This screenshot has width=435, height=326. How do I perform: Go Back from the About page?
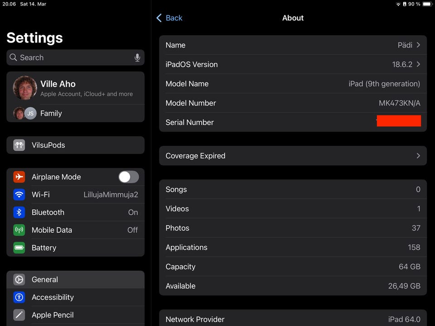coord(169,18)
